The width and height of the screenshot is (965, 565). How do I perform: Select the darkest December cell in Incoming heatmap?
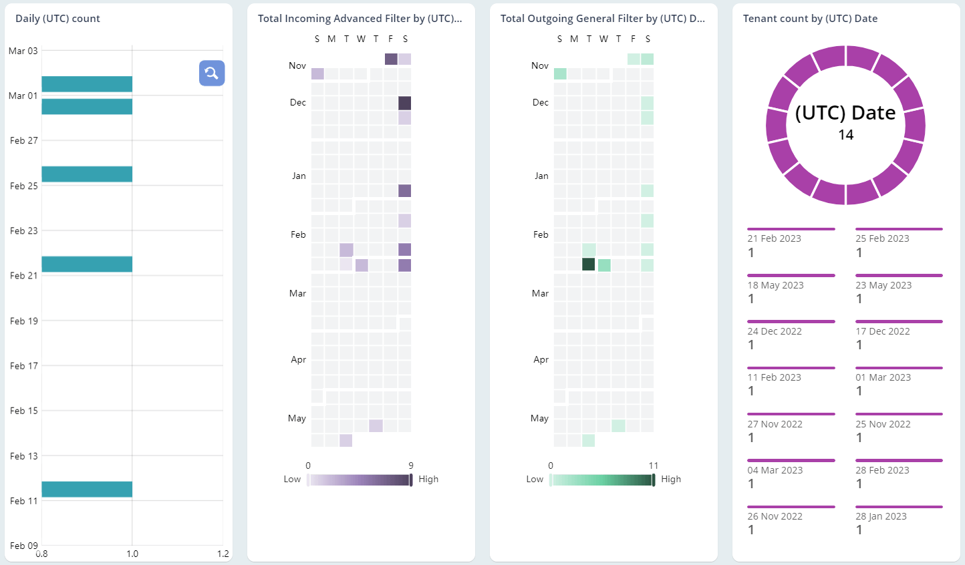pyautogui.click(x=404, y=104)
